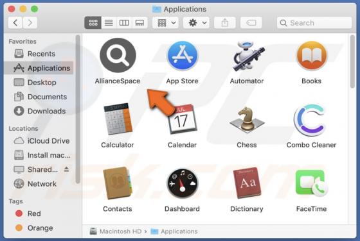
Task: Switch to column view
Action: tap(124, 22)
